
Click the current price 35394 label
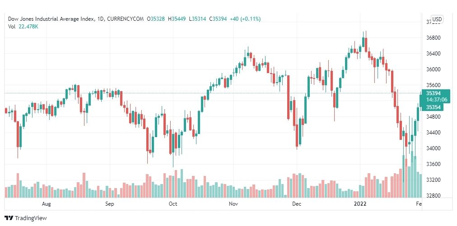[434, 93]
